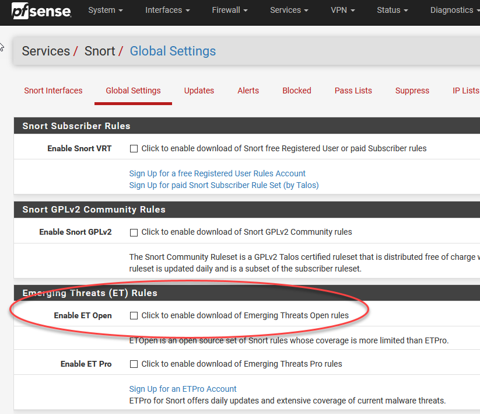Click Global Settings breadcrumb link
Screen dimensions: 480x414
pos(173,51)
